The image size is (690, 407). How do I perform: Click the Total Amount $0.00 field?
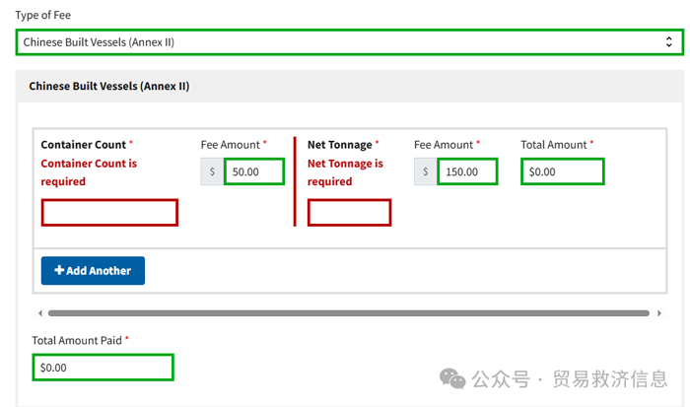click(562, 171)
